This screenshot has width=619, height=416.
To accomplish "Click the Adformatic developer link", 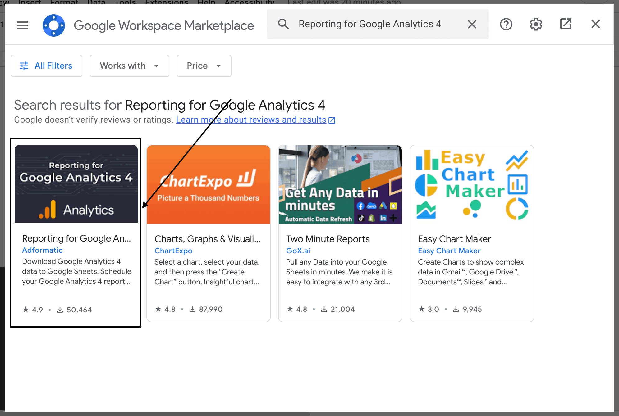I will (42, 250).
